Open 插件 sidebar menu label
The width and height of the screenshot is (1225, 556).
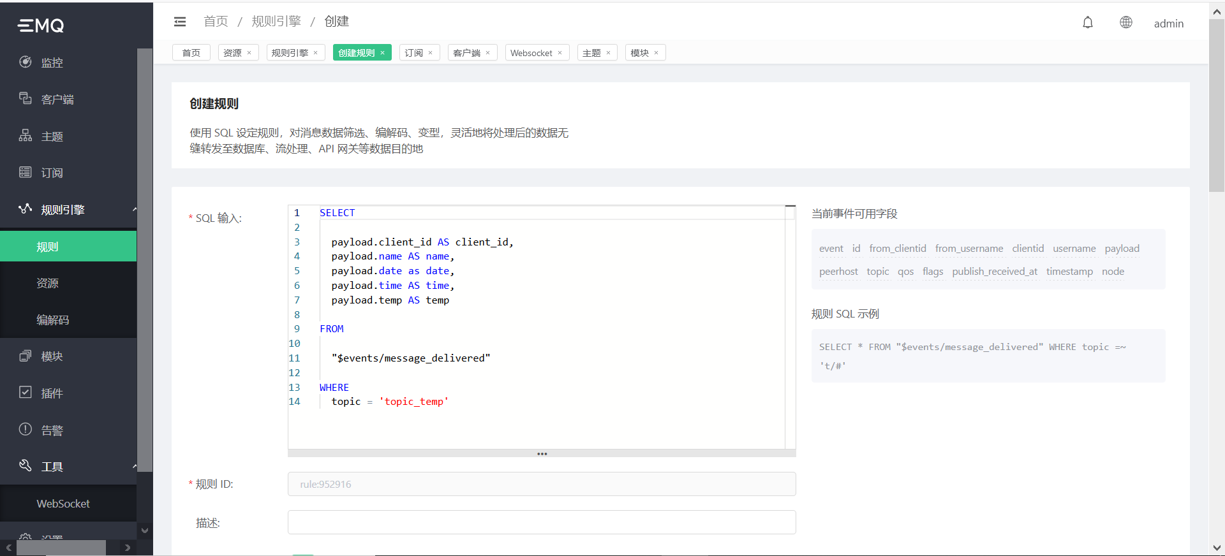pos(52,393)
